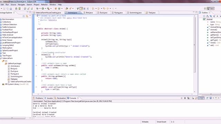Image resolution: width=221 pixels, height=124 pixels.
Task: Maximize the editor area icon
Action: tap(196, 12)
